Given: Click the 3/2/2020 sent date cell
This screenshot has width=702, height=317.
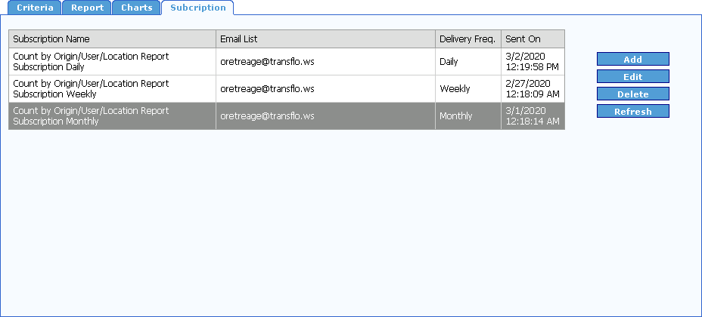Looking at the screenshot, I should coord(532,62).
